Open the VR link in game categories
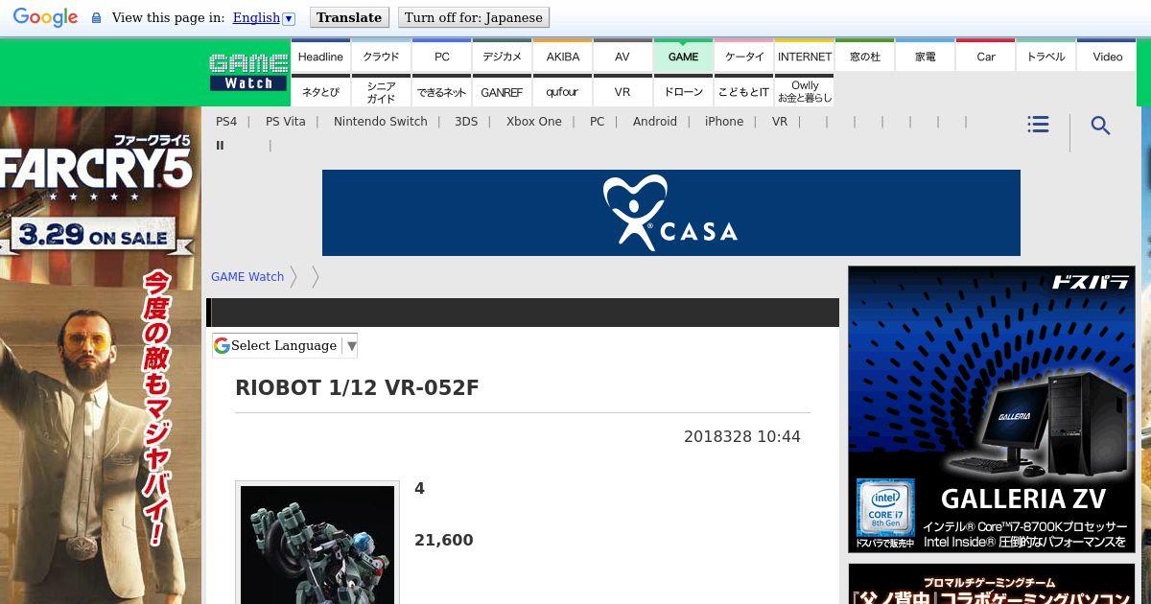This screenshot has height=604, width=1151. (x=780, y=122)
